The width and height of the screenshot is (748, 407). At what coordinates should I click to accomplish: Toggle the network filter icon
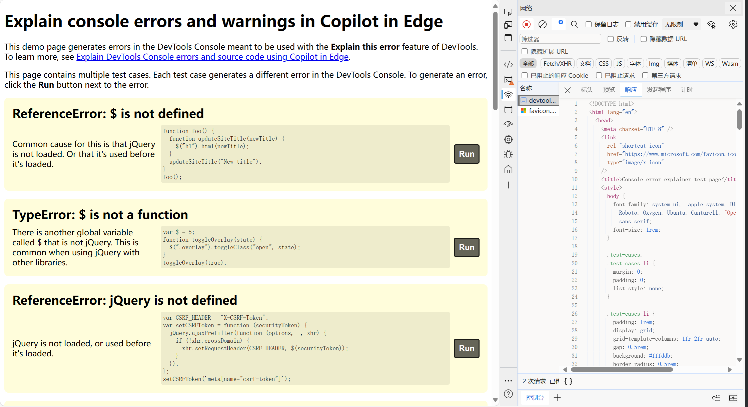(x=559, y=24)
